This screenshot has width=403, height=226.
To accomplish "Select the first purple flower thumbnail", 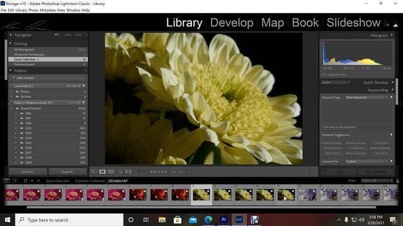I will tap(307, 195).
